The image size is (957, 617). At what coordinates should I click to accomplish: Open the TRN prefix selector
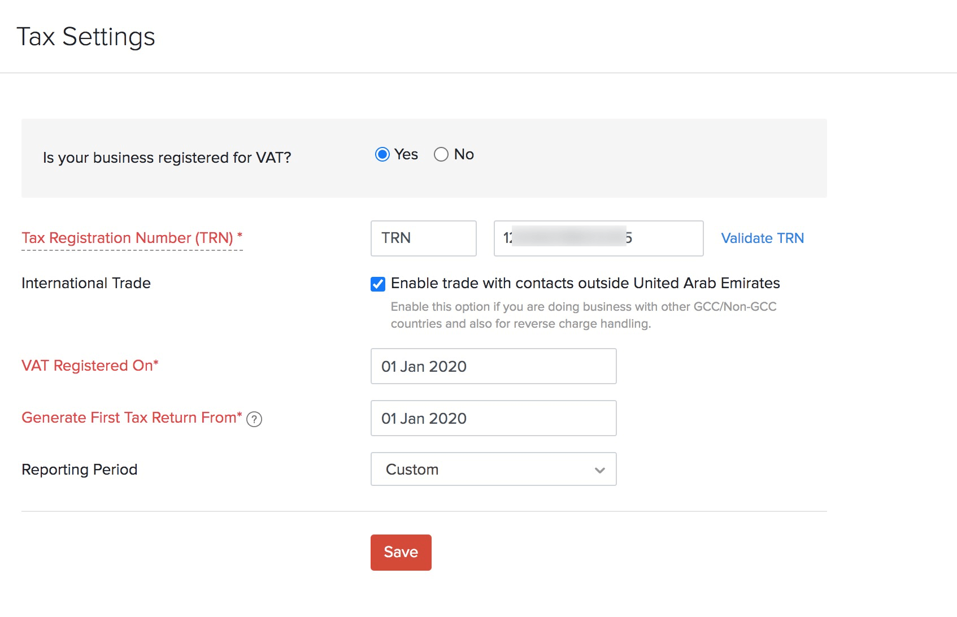click(x=423, y=238)
